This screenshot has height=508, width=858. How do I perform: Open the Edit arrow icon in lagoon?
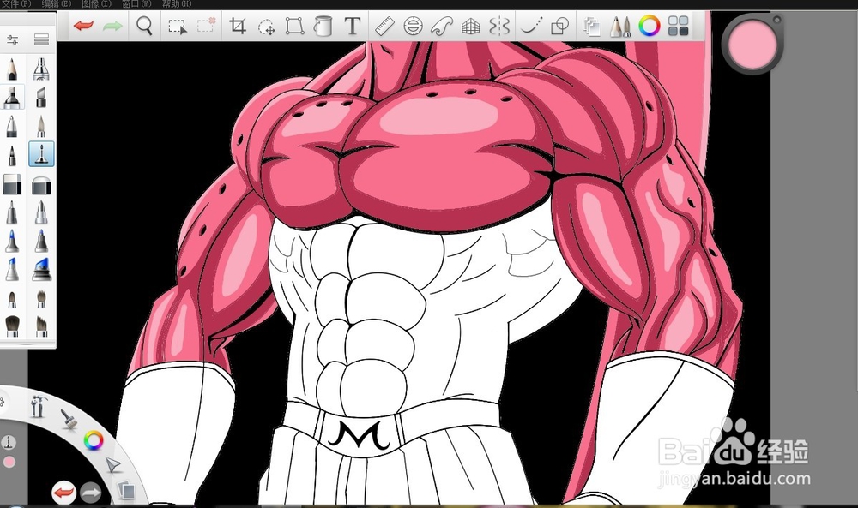coord(112,465)
